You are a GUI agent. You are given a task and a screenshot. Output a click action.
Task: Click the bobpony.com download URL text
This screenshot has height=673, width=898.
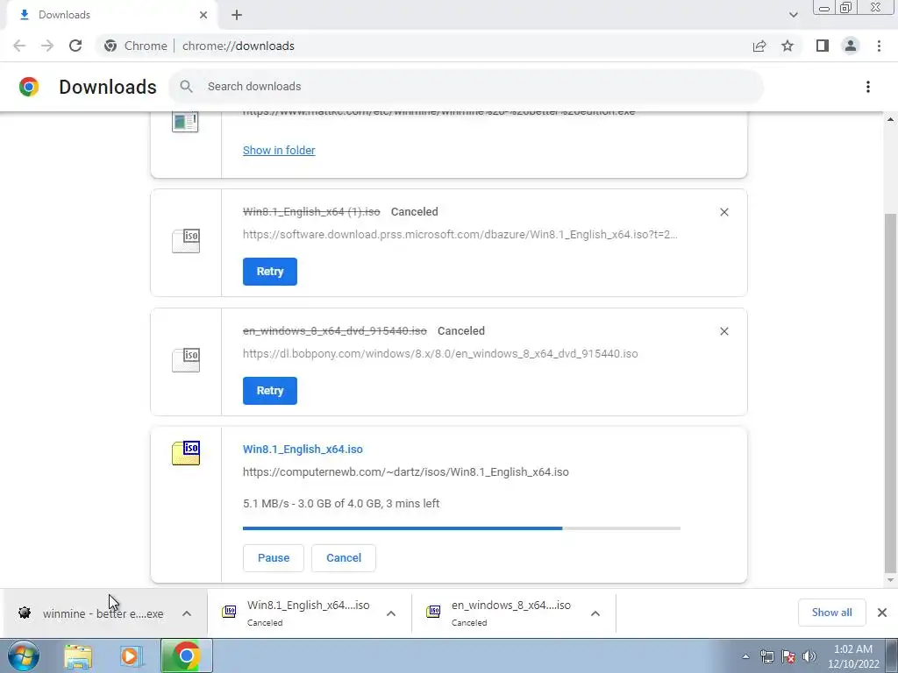440,354
